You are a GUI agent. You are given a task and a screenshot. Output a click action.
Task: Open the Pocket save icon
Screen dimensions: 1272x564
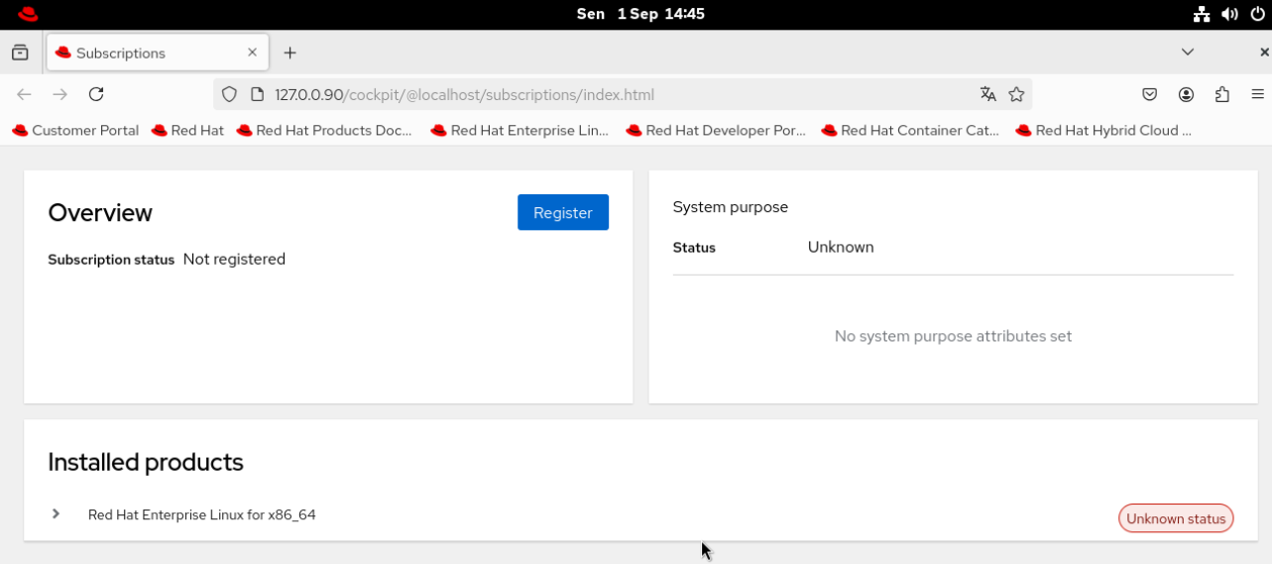[x=1150, y=94]
